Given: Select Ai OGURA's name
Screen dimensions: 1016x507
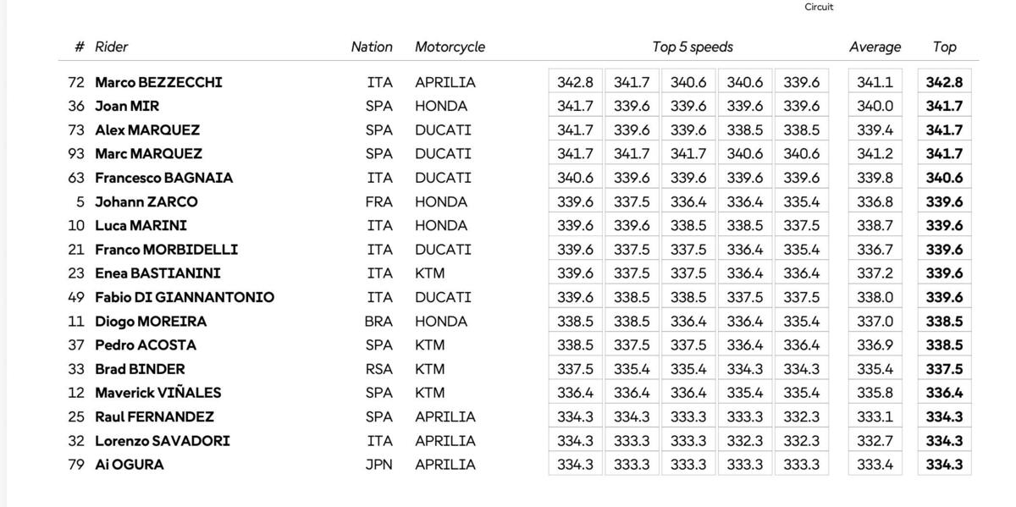Looking at the screenshot, I should point(129,465).
